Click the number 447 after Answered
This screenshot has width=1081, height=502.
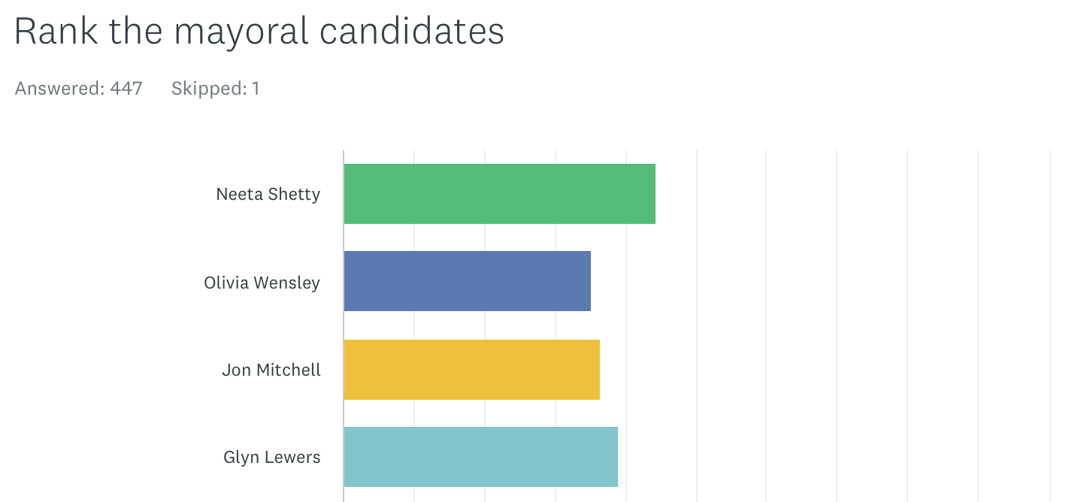click(126, 89)
